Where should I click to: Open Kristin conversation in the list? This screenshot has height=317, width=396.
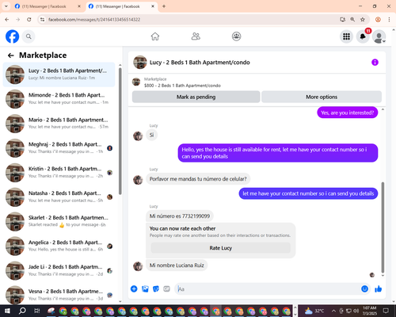(x=59, y=173)
